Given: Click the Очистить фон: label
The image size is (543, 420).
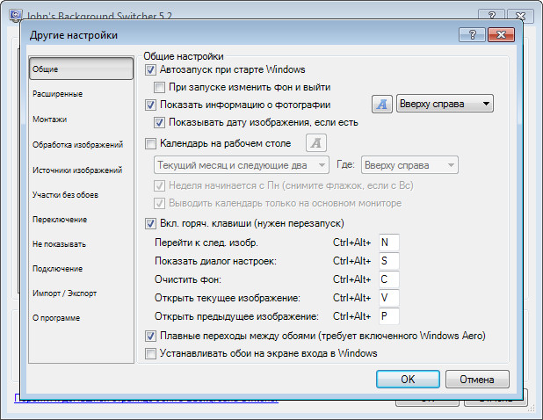Looking at the screenshot, I should coord(188,279).
